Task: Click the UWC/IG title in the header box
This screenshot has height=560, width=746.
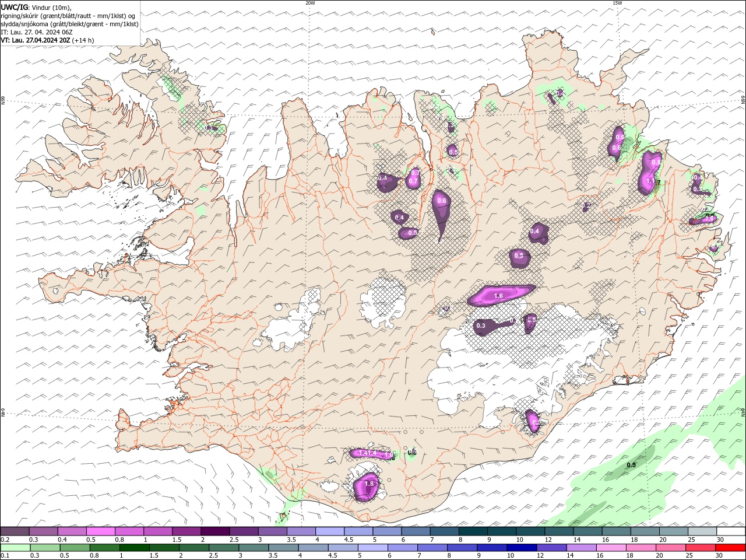Action: click(14, 7)
